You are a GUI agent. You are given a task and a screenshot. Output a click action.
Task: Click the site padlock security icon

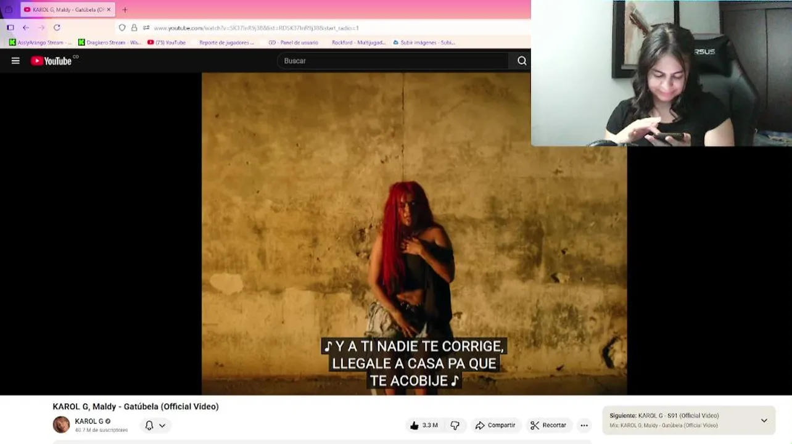tap(134, 28)
